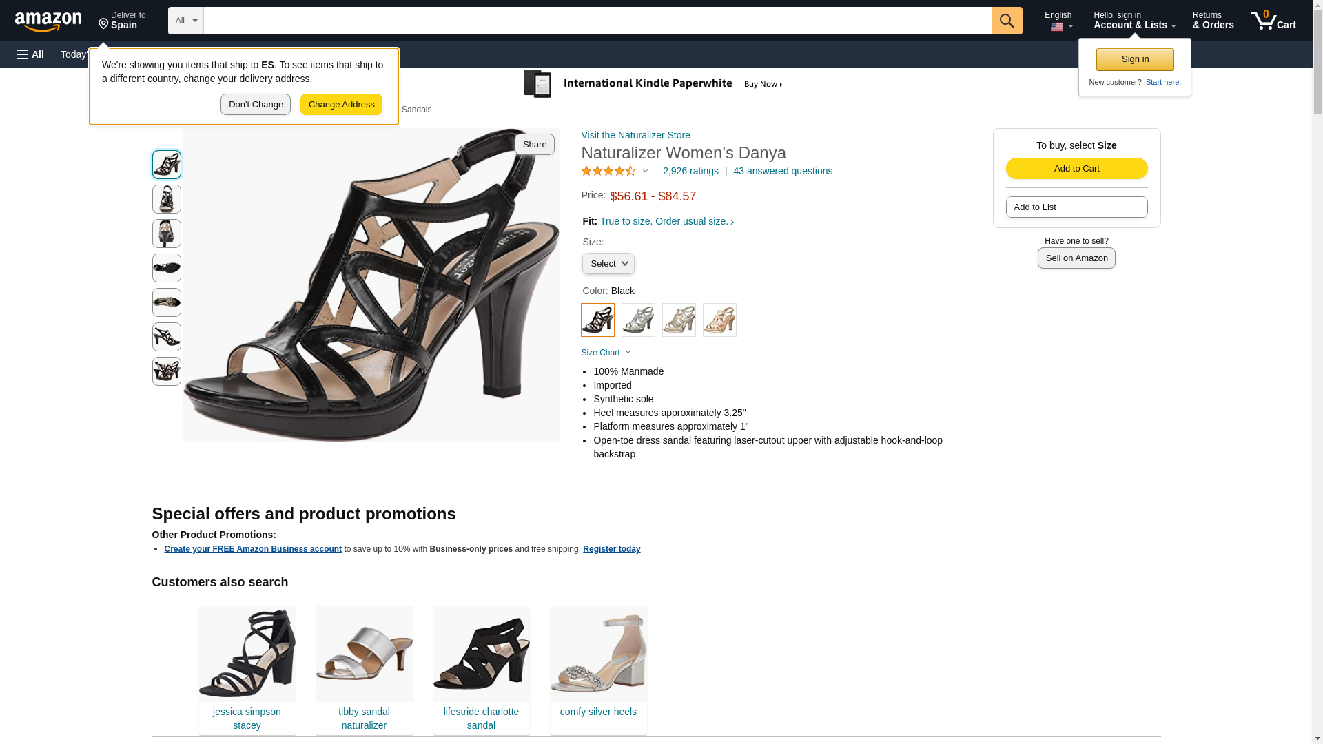The image size is (1323, 744).
Task: Click the Deliver to Spain location
Action: [122, 20]
